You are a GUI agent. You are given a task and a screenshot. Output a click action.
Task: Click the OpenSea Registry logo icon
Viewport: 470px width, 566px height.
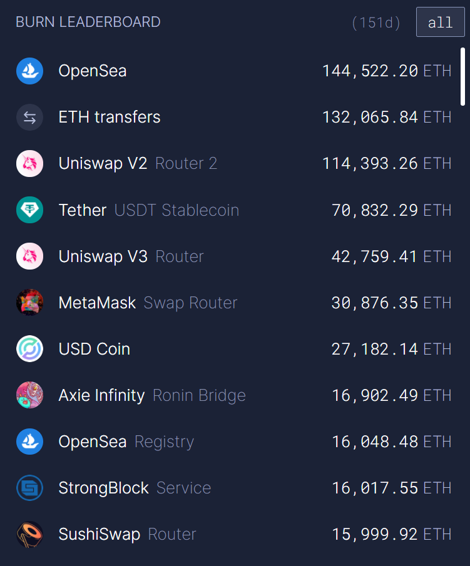(29, 442)
